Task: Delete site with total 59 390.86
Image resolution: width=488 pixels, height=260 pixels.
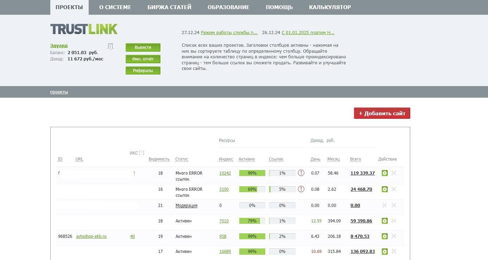Action: (x=394, y=221)
